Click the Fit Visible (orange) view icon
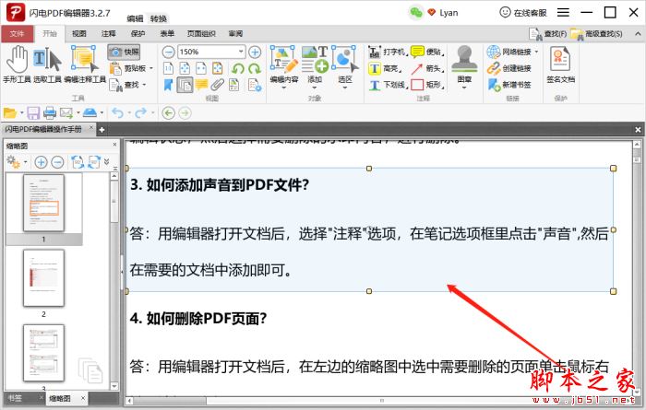Image resolution: width=646 pixels, height=410 pixels. tap(218, 68)
